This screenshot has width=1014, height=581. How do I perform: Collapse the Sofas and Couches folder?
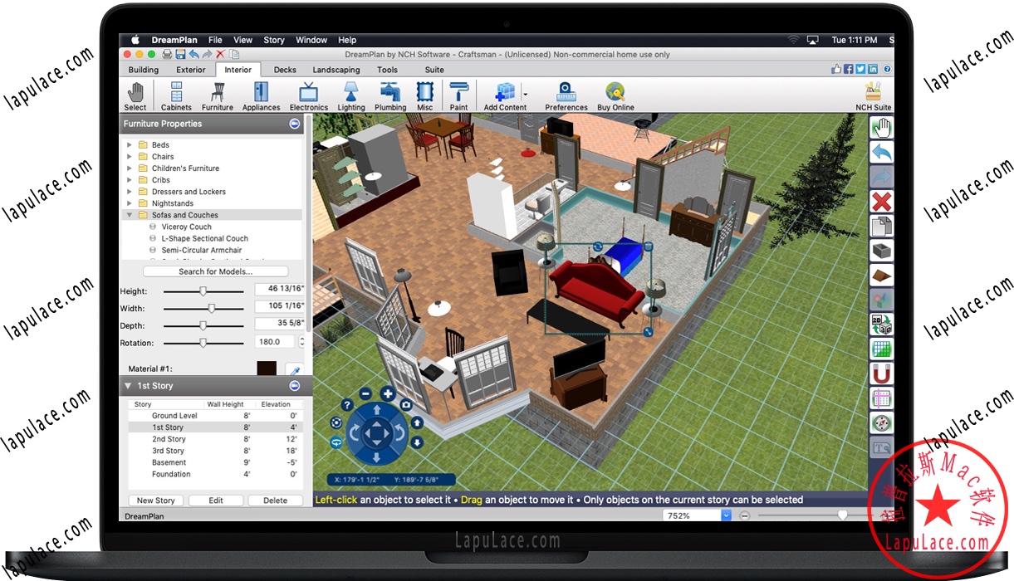(x=130, y=215)
